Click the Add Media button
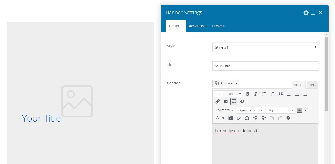The image size is (335, 164). (226, 83)
